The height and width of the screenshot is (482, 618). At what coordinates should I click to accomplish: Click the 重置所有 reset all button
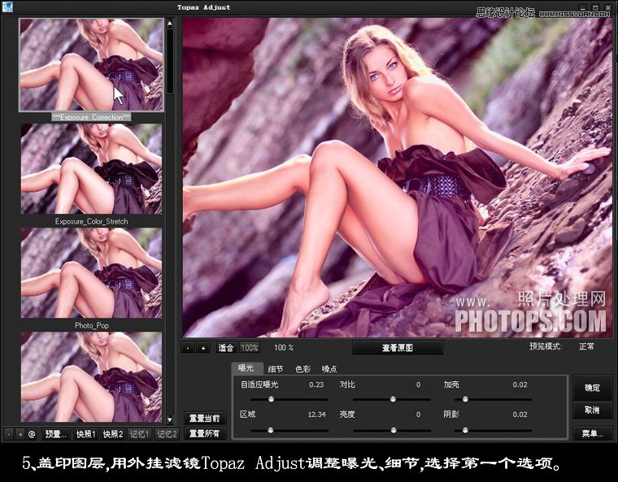click(205, 433)
